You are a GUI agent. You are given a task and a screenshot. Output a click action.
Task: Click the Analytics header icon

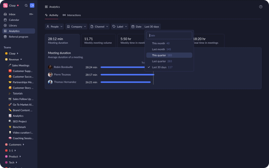[46, 7]
